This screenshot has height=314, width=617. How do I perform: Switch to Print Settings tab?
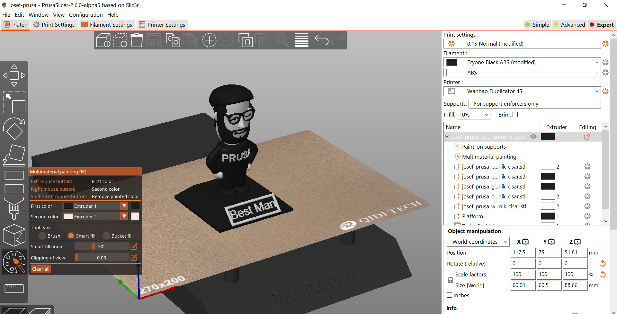click(54, 25)
